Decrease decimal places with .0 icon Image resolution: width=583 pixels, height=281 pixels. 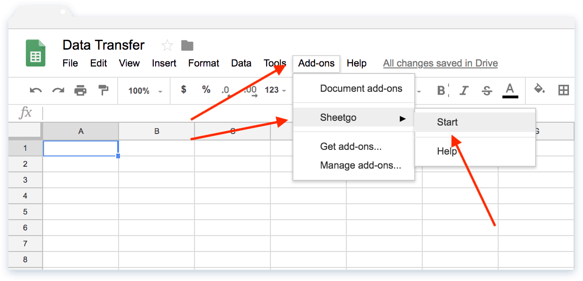pyautogui.click(x=226, y=90)
